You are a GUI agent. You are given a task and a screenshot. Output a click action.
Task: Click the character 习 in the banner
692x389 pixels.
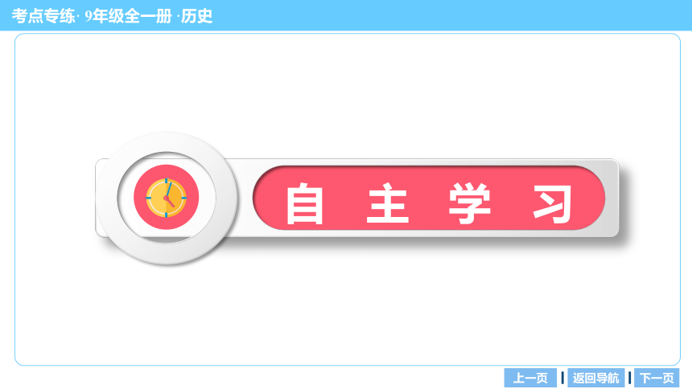[x=553, y=204]
